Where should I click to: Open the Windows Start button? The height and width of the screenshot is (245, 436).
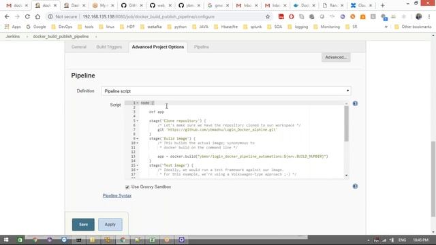pyautogui.click(x=6, y=240)
